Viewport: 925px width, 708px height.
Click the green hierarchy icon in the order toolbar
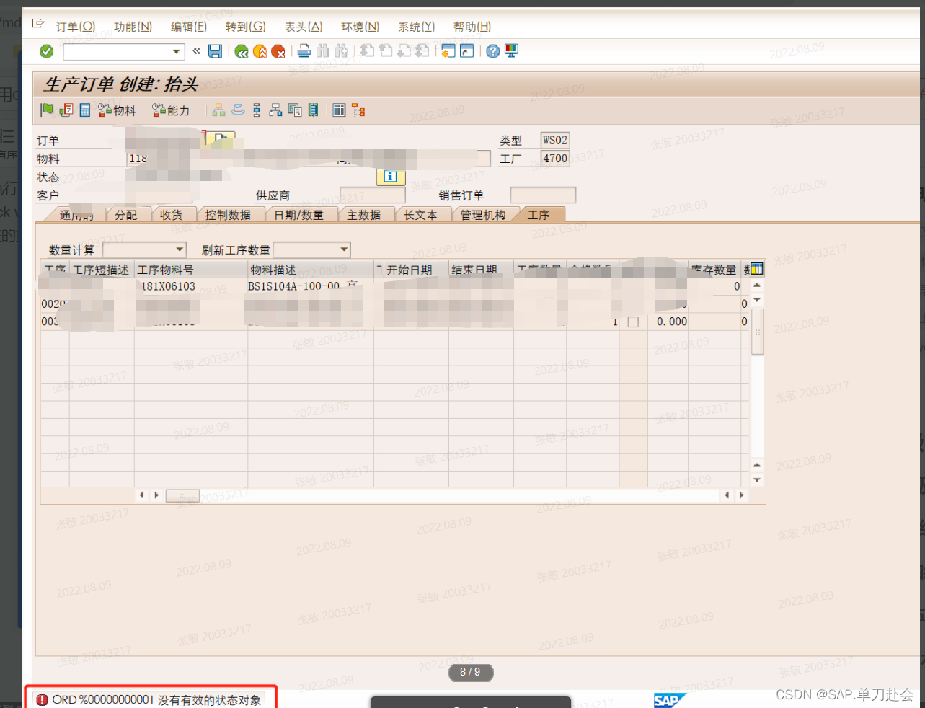(x=218, y=110)
